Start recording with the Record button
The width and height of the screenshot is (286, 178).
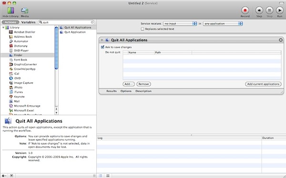tap(245, 10)
